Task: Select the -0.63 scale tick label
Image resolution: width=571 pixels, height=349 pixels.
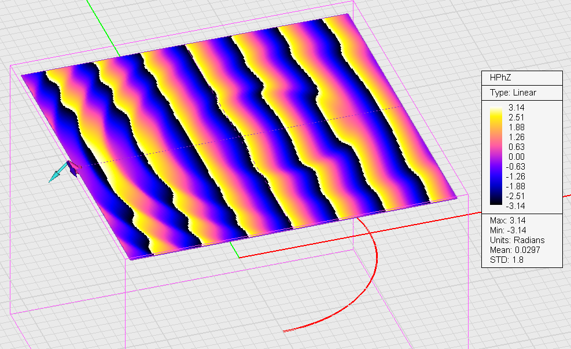Action: (515, 167)
